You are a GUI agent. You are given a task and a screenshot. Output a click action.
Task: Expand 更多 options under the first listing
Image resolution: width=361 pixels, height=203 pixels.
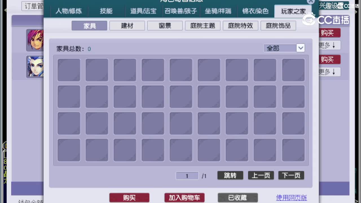pyautogui.click(x=329, y=45)
